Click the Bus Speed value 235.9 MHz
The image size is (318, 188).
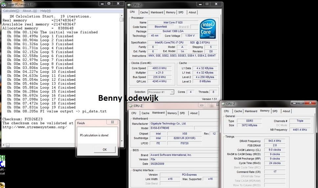[159, 77]
